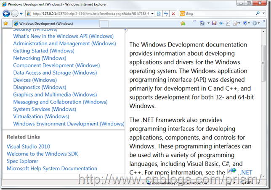
Task: Click the address bar URL field
Action: (x=90, y=13)
